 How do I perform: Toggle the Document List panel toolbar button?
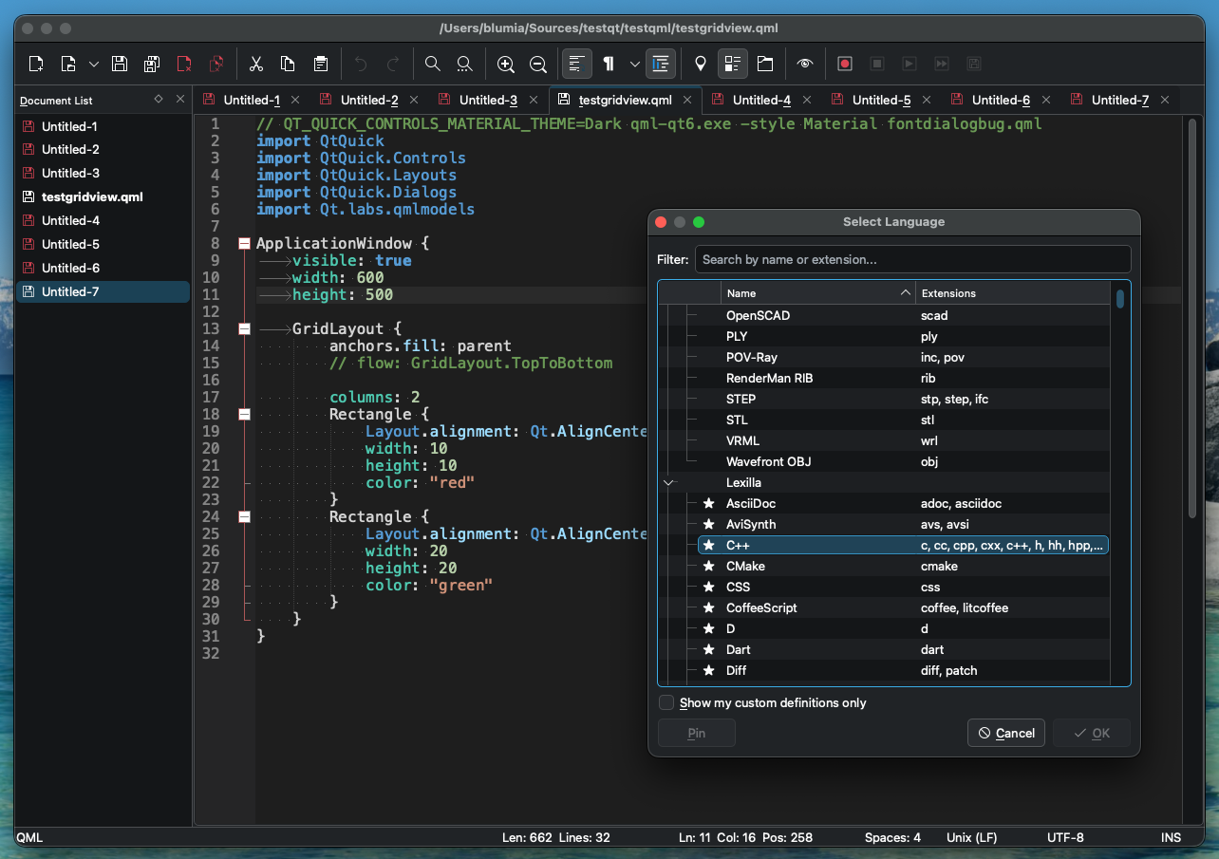click(732, 64)
